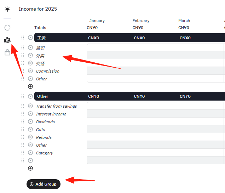Click the Income for 2025 heading
The height and width of the screenshot is (193, 225).
38,9
